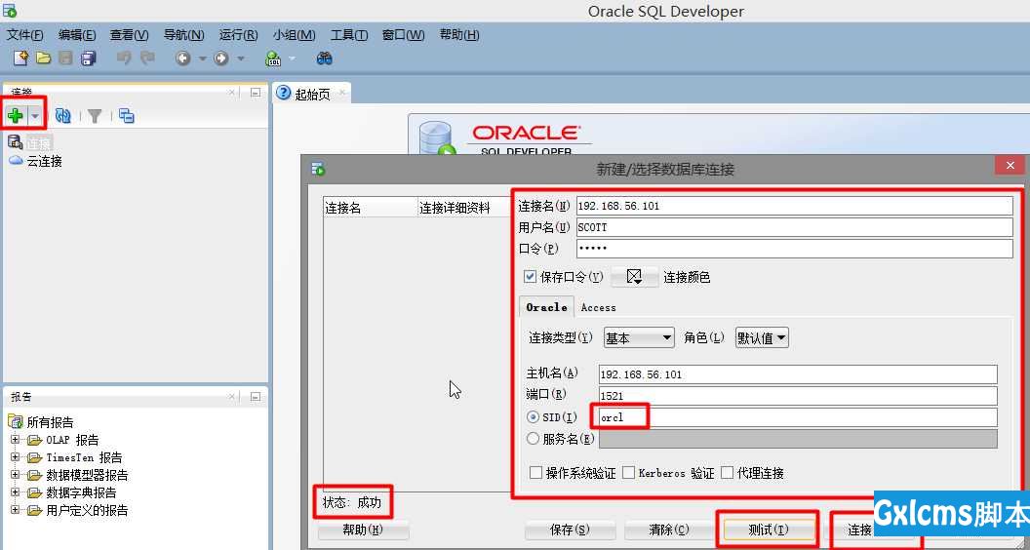Open the 帮助(H) menu

(459, 35)
